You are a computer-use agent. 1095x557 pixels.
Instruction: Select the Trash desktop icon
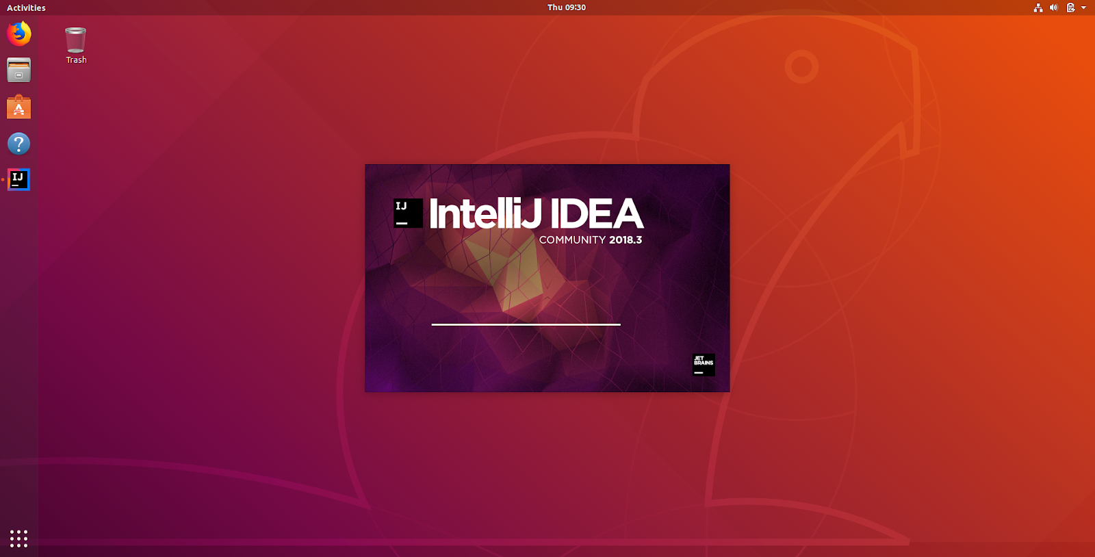click(x=76, y=45)
